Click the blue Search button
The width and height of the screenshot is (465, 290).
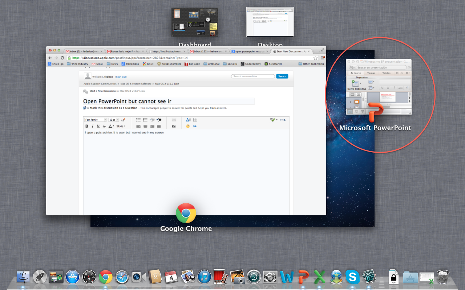[282, 76]
